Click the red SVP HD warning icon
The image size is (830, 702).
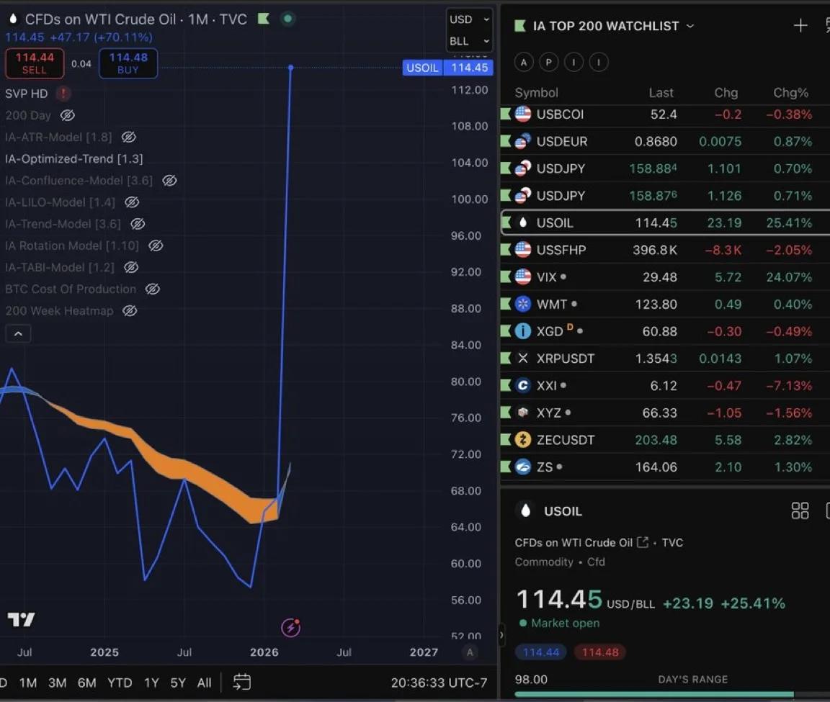(x=63, y=94)
